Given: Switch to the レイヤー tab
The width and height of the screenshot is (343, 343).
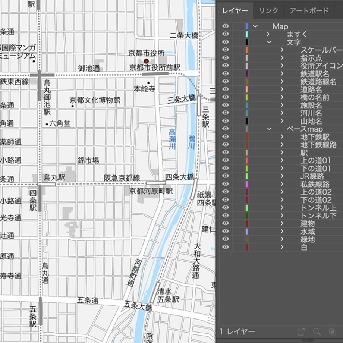Looking at the screenshot, I should click(235, 10).
